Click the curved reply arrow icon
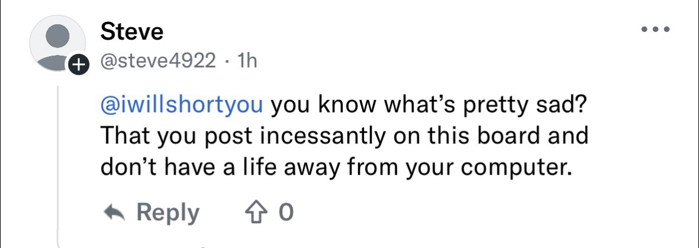 (x=114, y=212)
